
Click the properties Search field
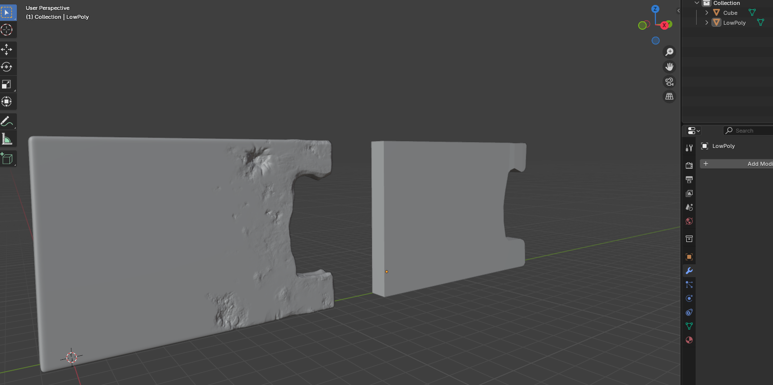click(748, 131)
